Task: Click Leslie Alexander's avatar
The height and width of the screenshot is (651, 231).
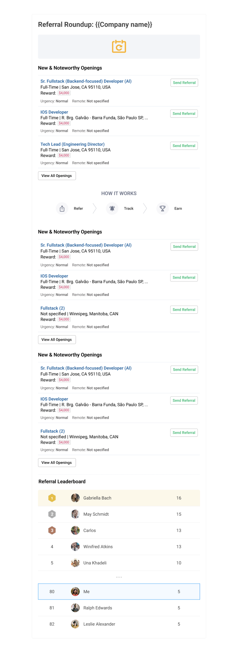Action: [75, 624]
